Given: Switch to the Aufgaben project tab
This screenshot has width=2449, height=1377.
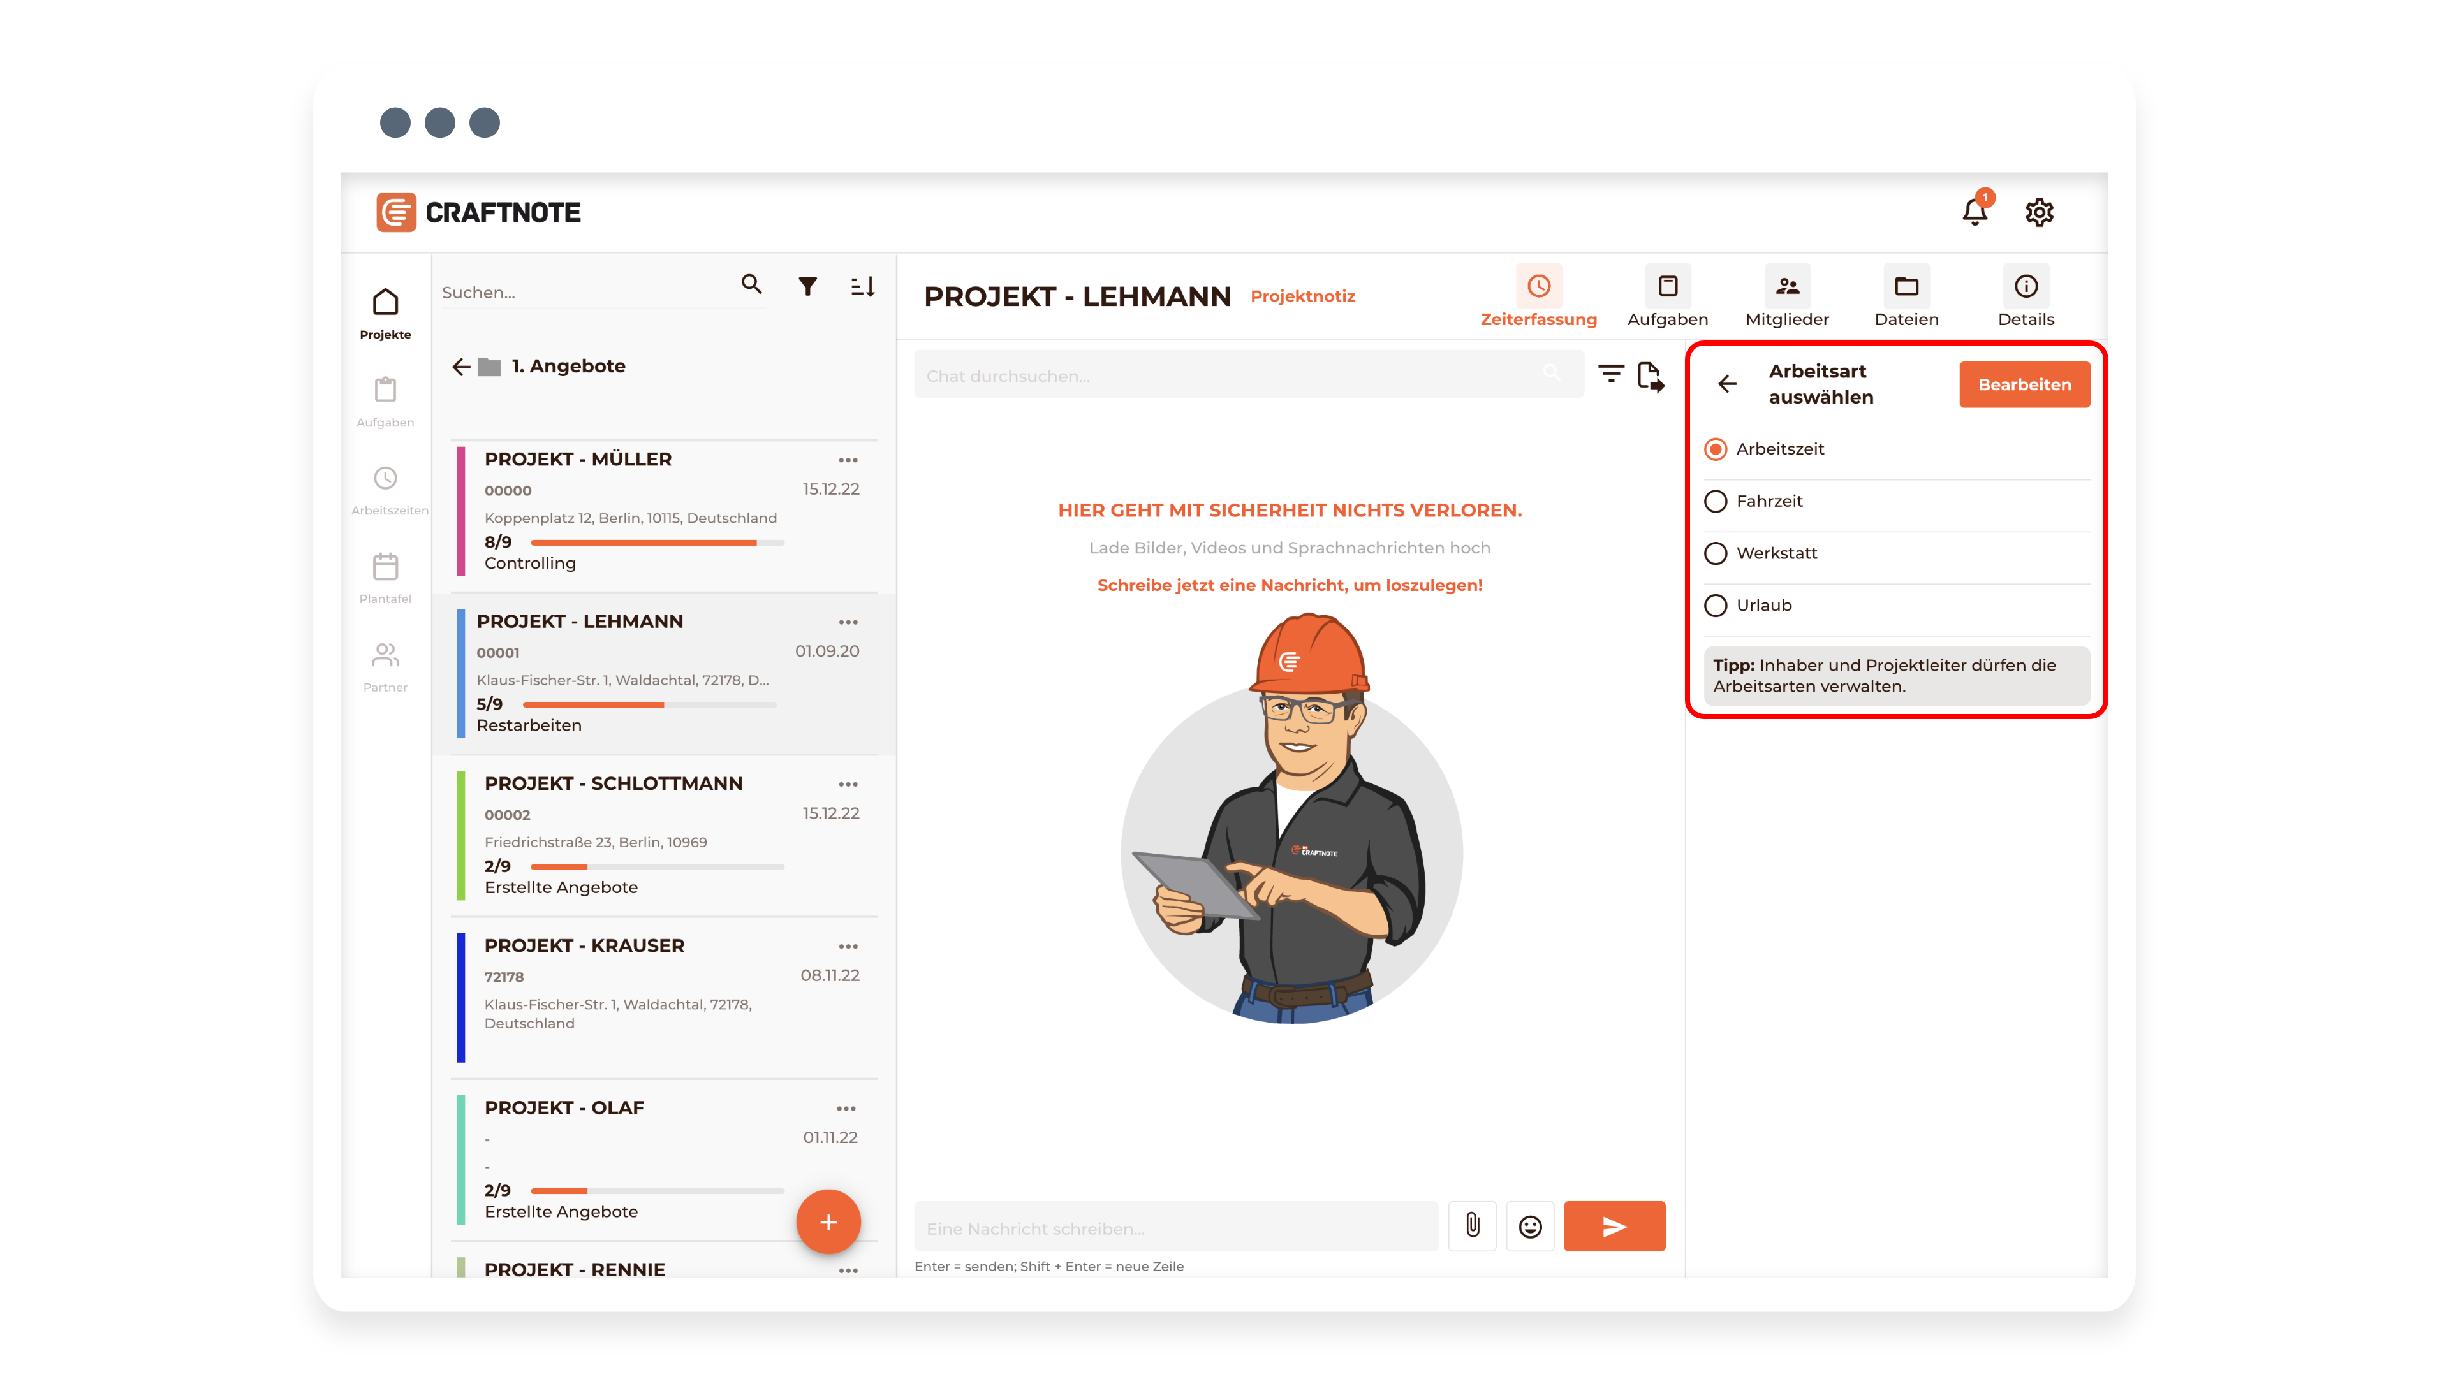Looking at the screenshot, I should click(1668, 298).
